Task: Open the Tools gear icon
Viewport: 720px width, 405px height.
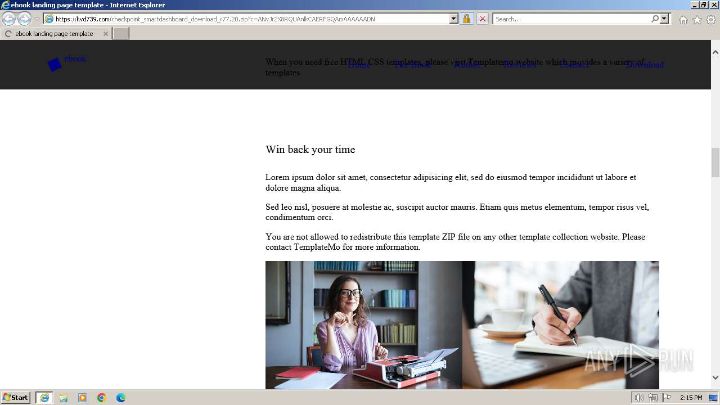Action: pyautogui.click(x=711, y=20)
